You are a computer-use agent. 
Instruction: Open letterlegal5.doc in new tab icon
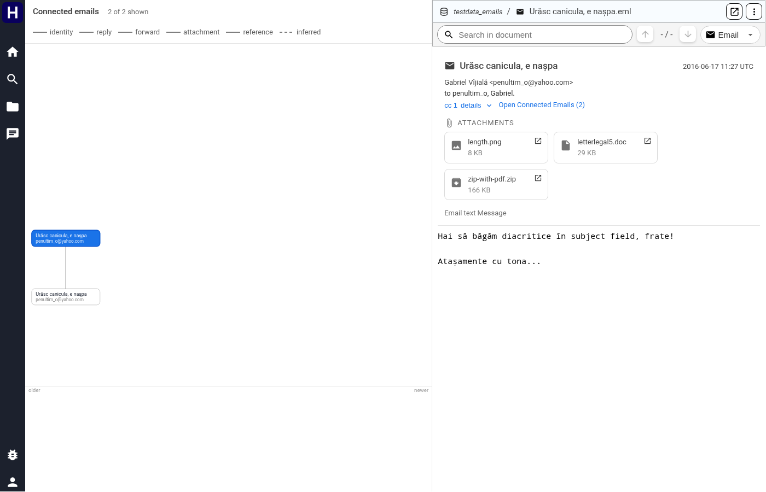point(647,141)
